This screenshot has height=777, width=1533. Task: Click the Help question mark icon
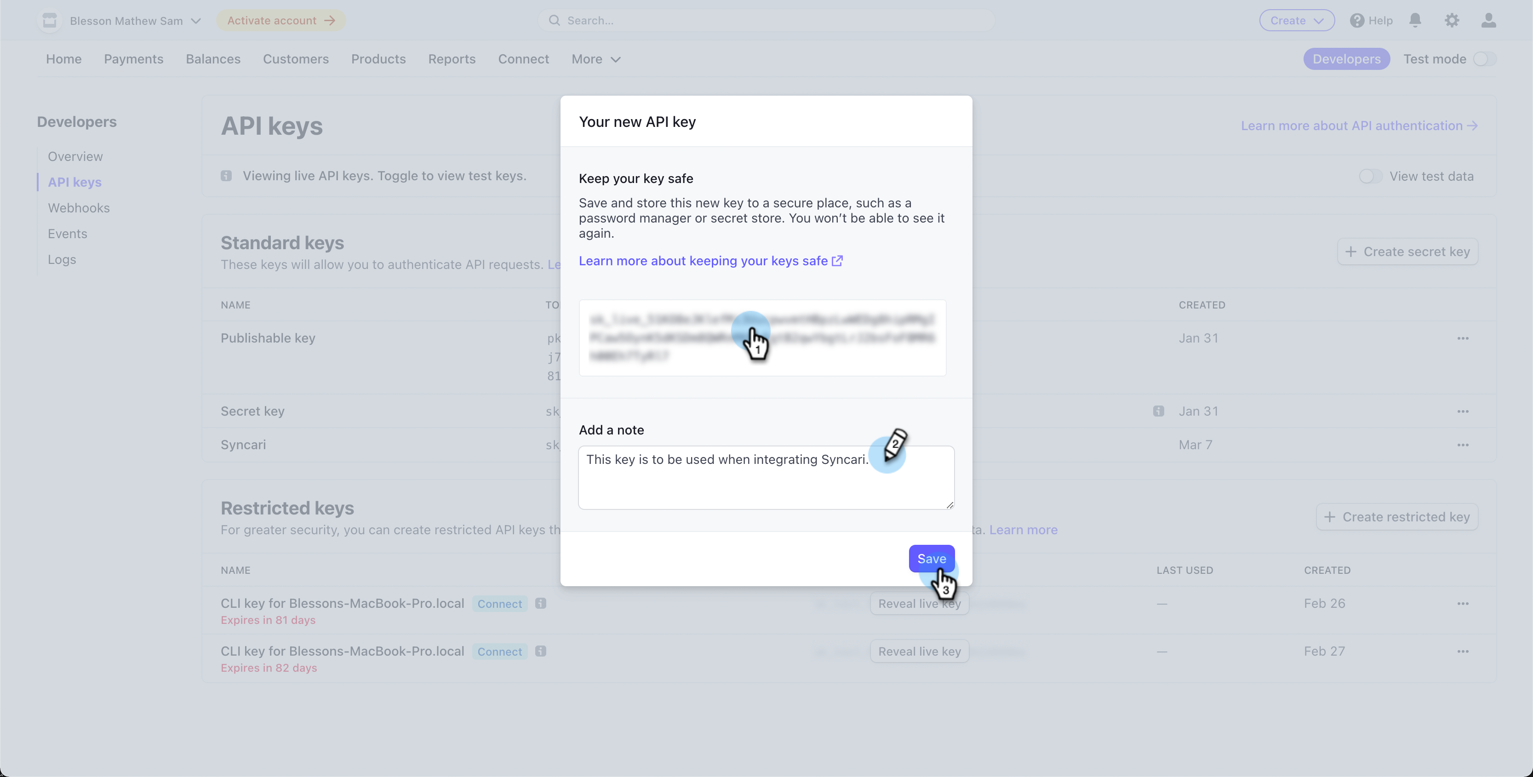click(1357, 20)
